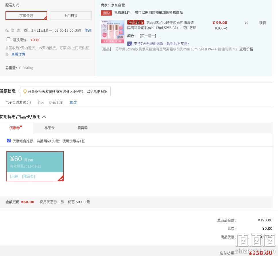Click 修改 to edit invoice info
This screenshot has width=278, height=256.
coord(73,102)
